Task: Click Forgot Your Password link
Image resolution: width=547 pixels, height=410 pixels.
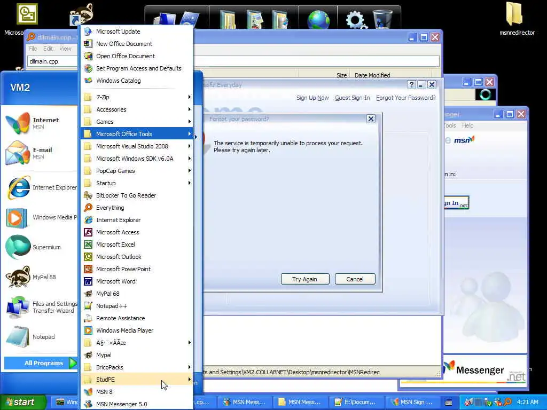Action: click(x=406, y=98)
